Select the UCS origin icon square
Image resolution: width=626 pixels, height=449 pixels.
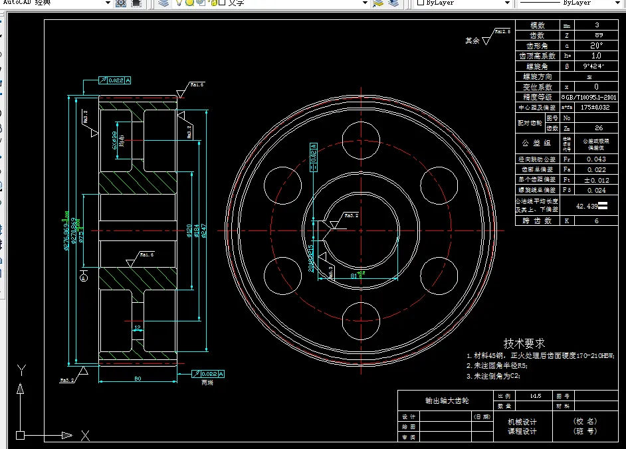tap(20, 435)
